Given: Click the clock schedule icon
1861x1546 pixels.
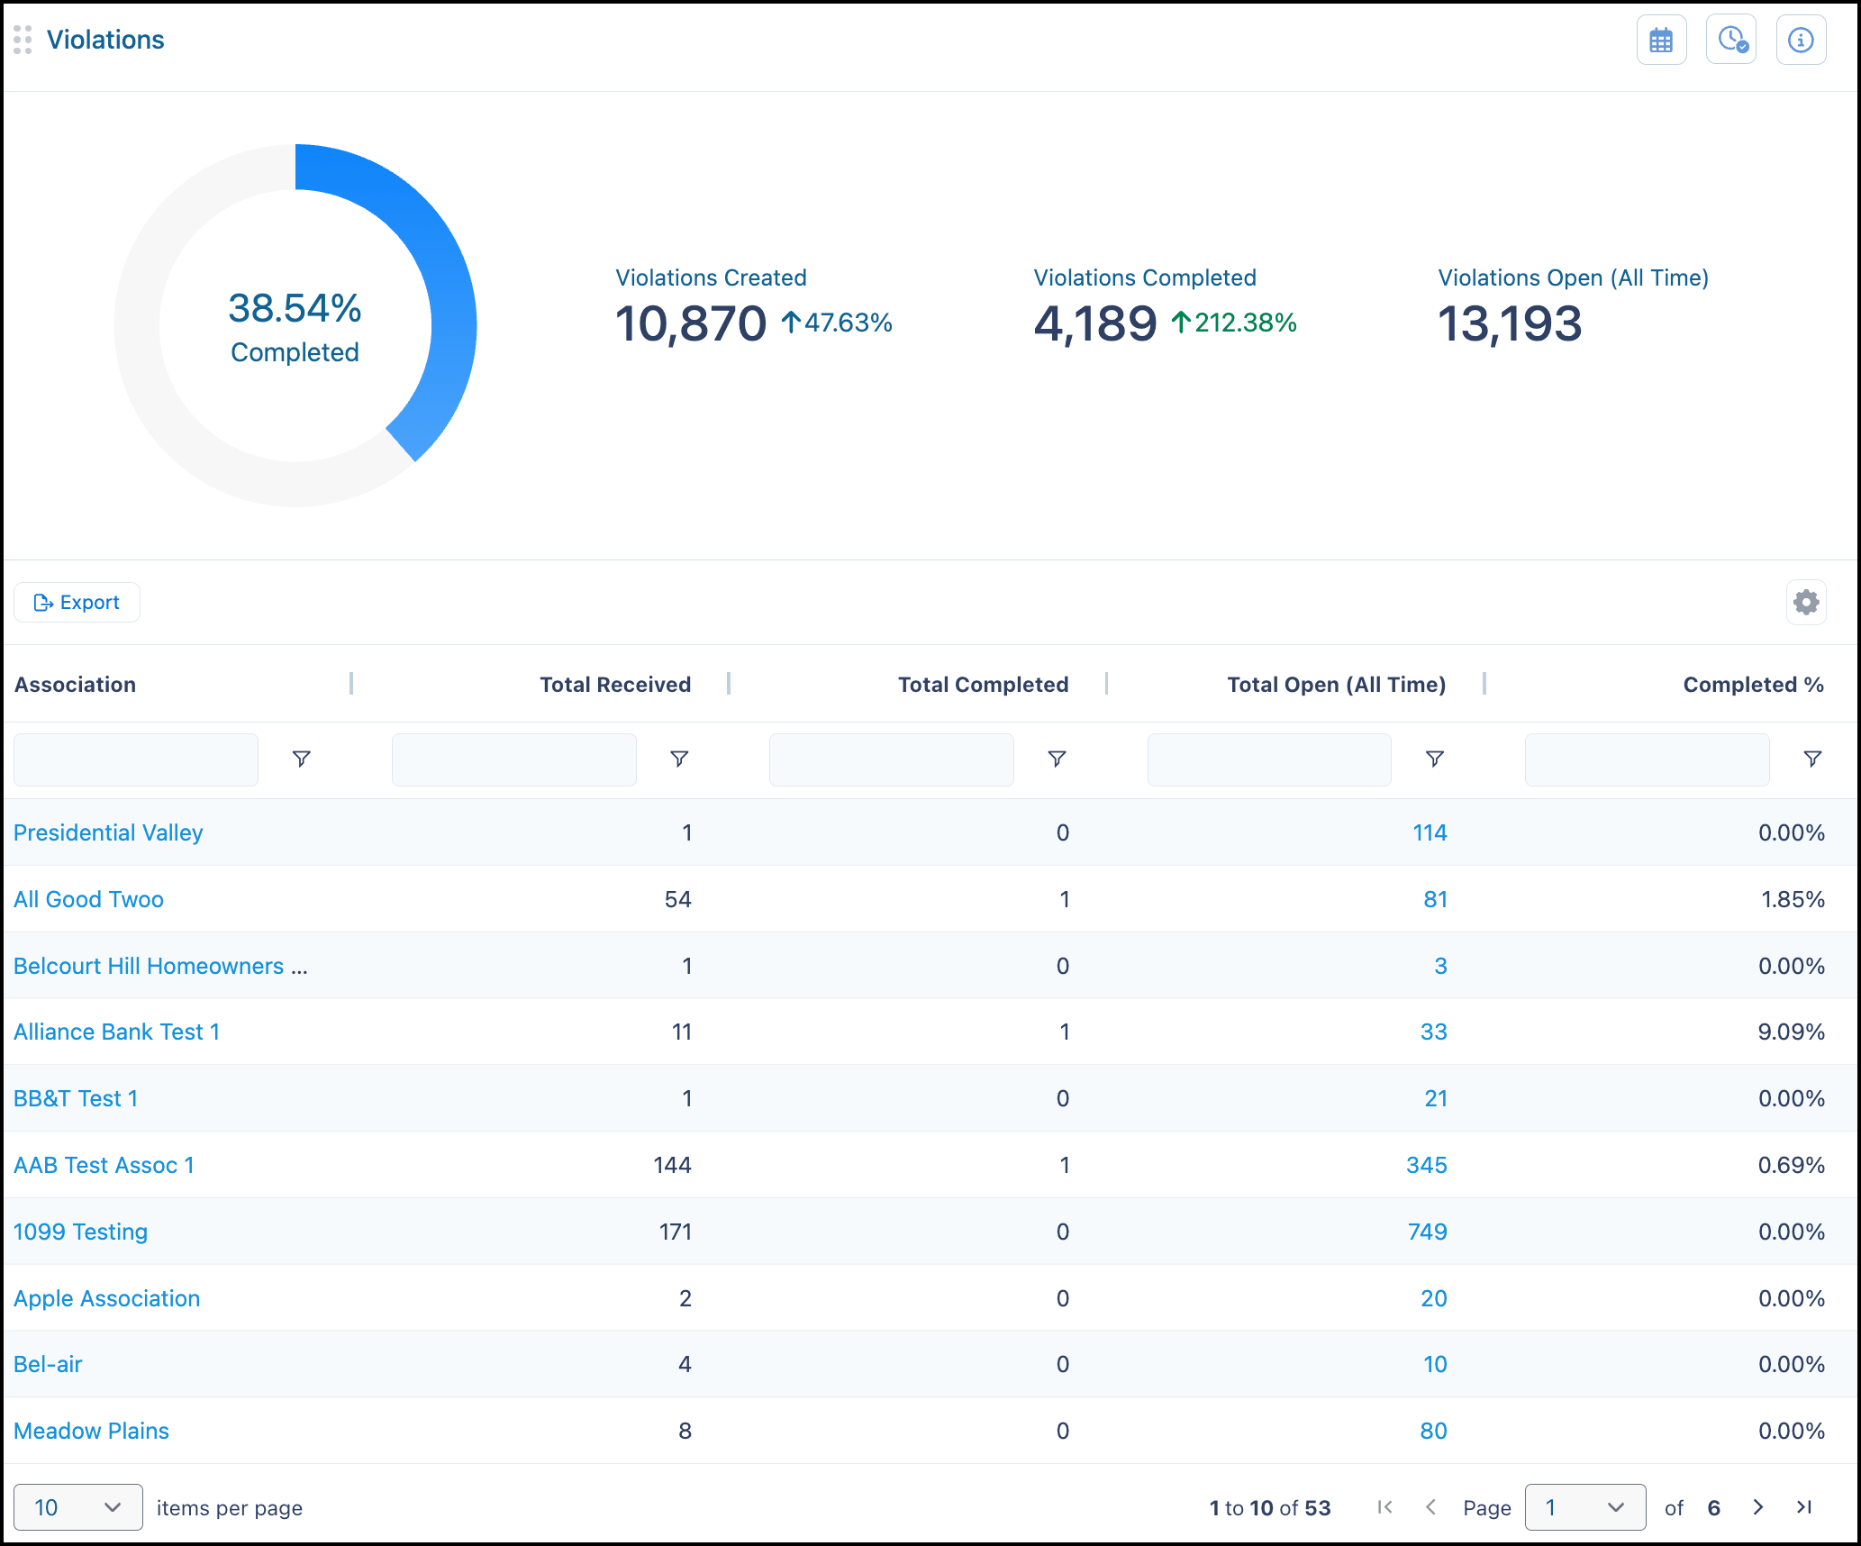Looking at the screenshot, I should [1731, 41].
